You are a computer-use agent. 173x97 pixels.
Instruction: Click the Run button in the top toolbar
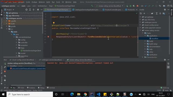pyautogui.click(x=127, y=6)
